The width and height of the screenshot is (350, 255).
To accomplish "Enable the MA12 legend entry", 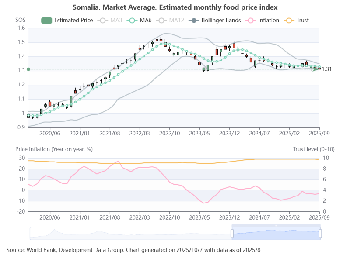I will coord(162,20).
